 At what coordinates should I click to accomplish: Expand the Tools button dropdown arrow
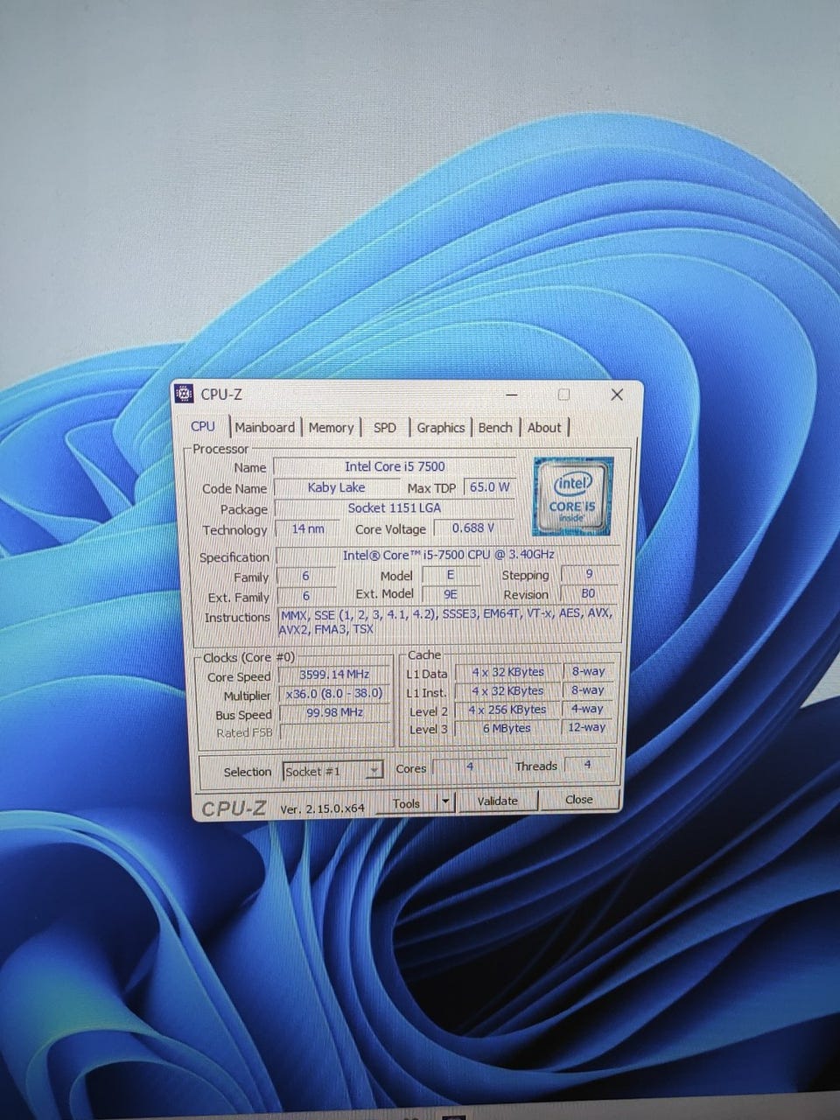[445, 801]
